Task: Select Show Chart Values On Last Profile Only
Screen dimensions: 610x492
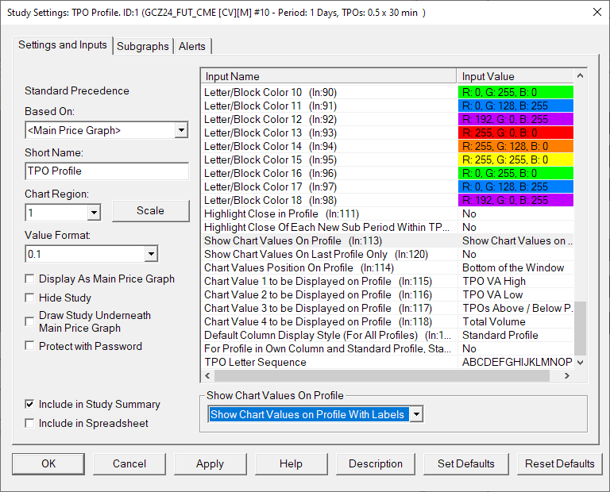Action: click(x=388, y=254)
